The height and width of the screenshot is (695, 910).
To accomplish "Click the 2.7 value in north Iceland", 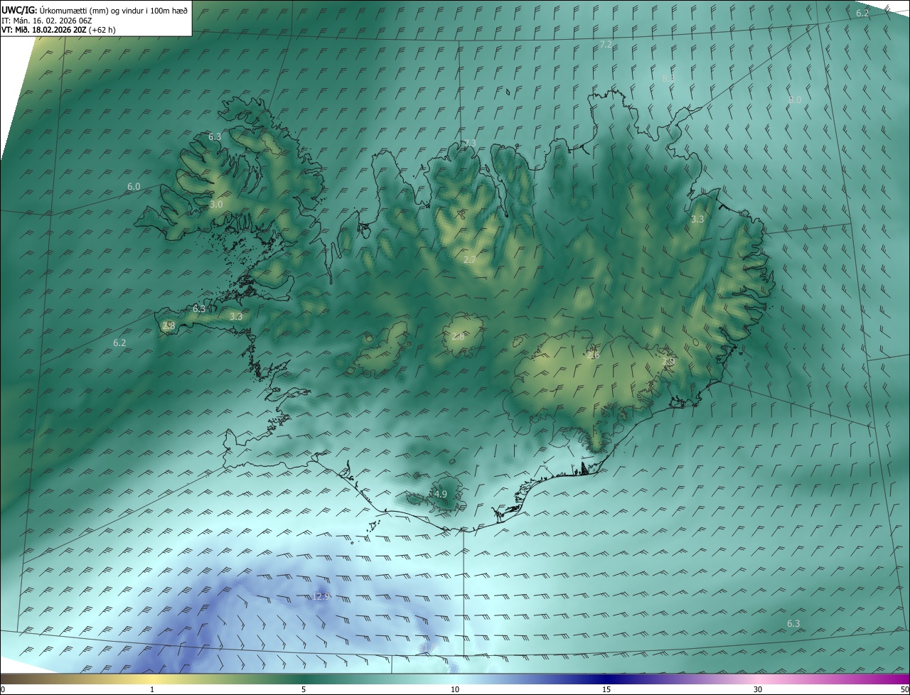I will coord(470,260).
